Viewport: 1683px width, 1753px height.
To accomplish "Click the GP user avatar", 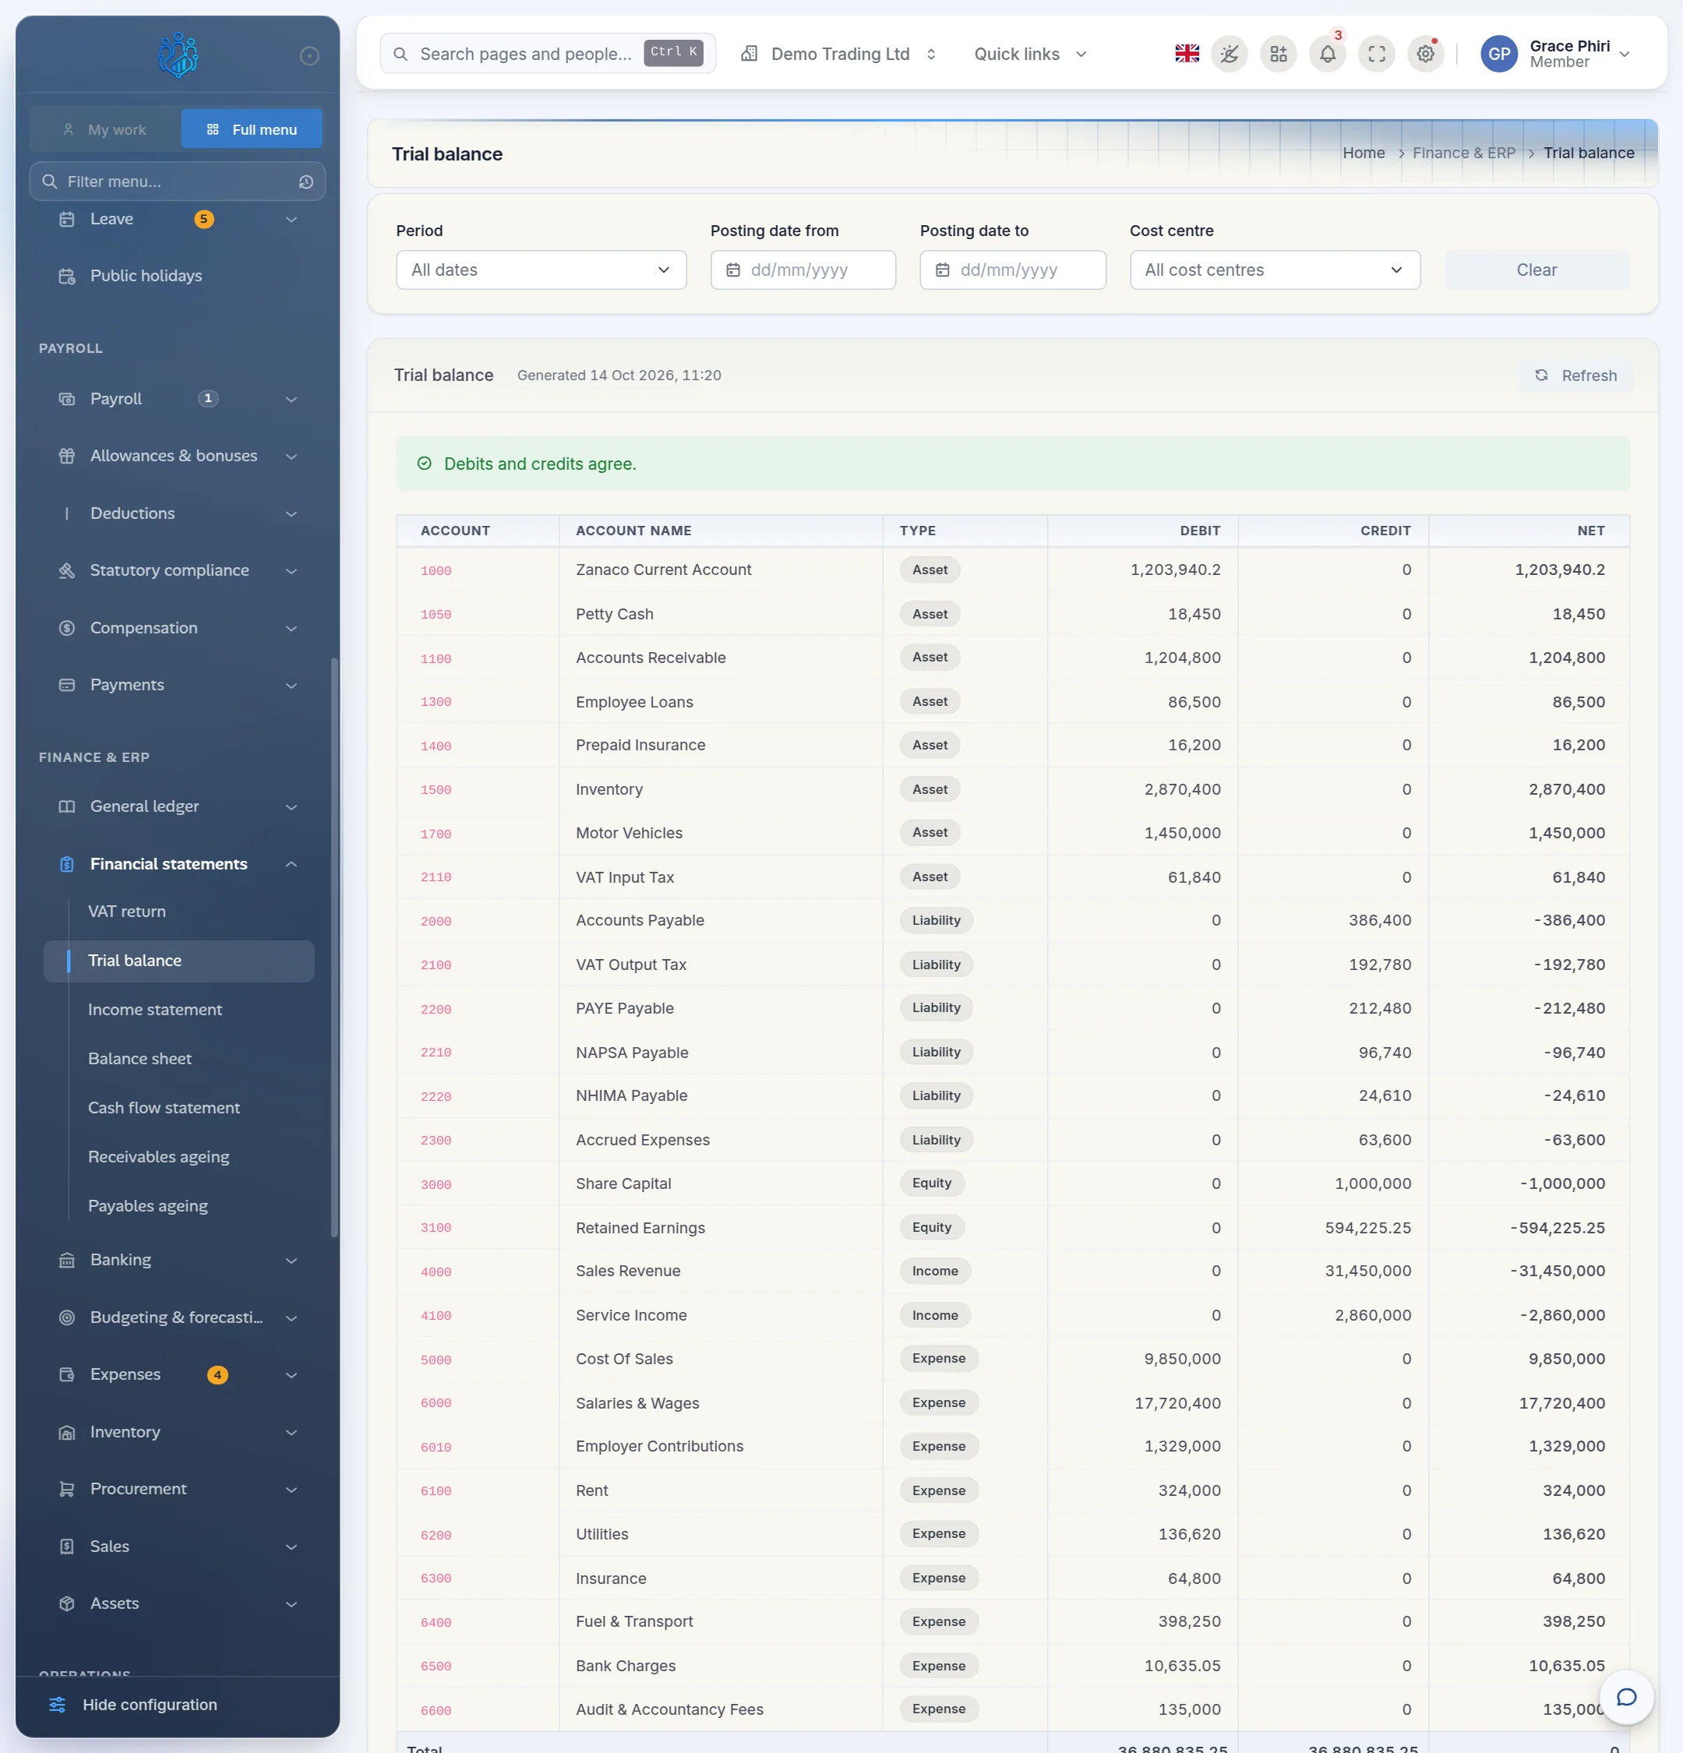I will (x=1499, y=54).
